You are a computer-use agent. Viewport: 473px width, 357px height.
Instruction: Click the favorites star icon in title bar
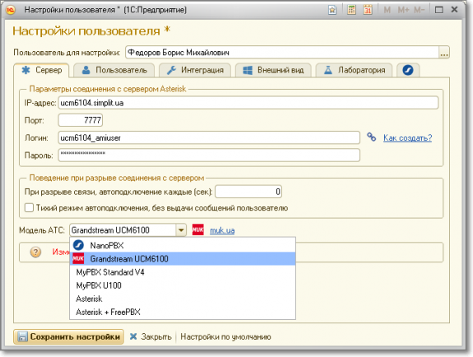(x=332, y=10)
